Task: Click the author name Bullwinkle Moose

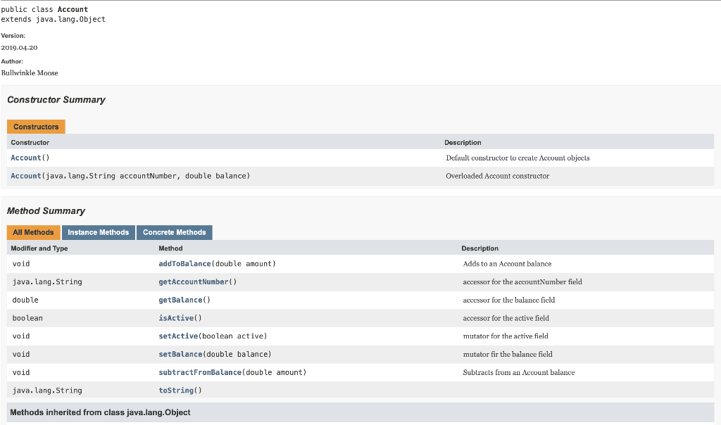Action: point(30,72)
